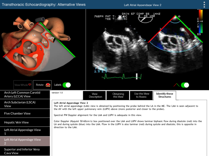Choose Left Atrial Appendage View 1
This screenshot has width=209, height=156.
(25, 131)
